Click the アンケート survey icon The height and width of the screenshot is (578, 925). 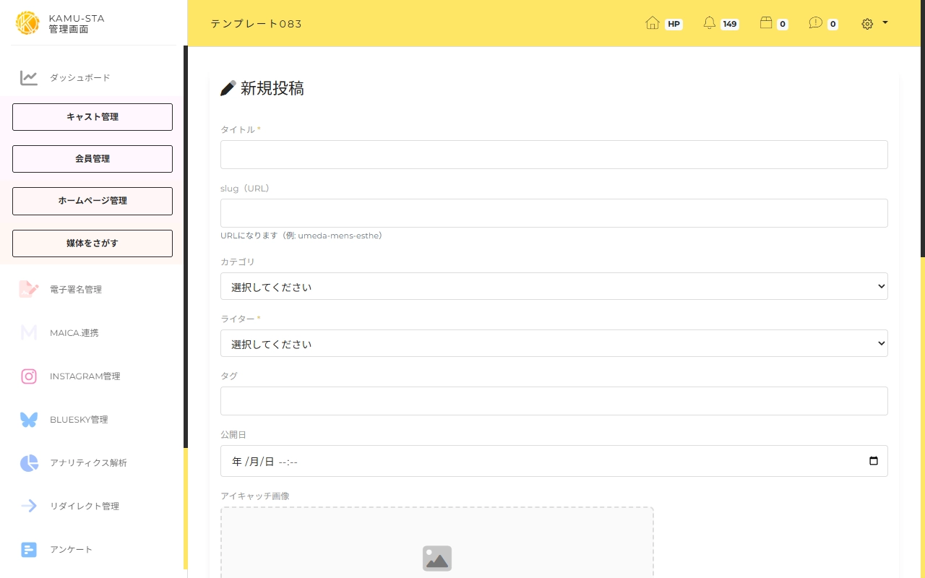pyautogui.click(x=29, y=550)
